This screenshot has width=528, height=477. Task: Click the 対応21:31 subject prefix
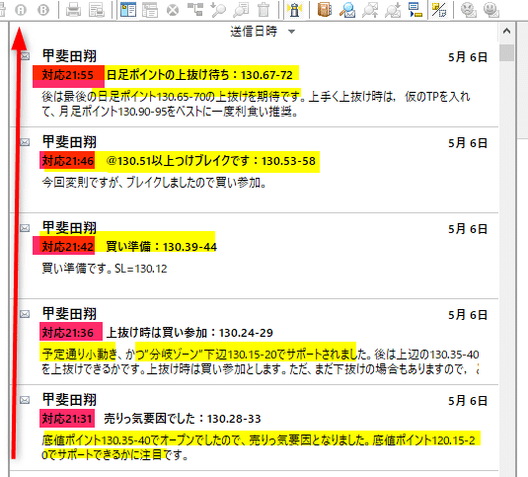tap(67, 419)
